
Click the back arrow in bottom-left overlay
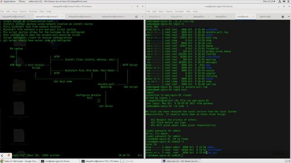pyautogui.click(x=2, y=156)
